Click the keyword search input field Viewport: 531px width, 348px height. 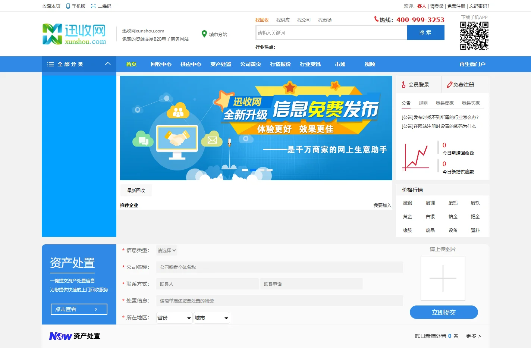tap(332, 33)
